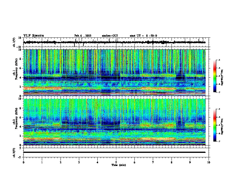The image size is (235, 182).
Task: Click the "-3" tick on ch.2 colorbar
Action: pyautogui.click(x=219, y=109)
